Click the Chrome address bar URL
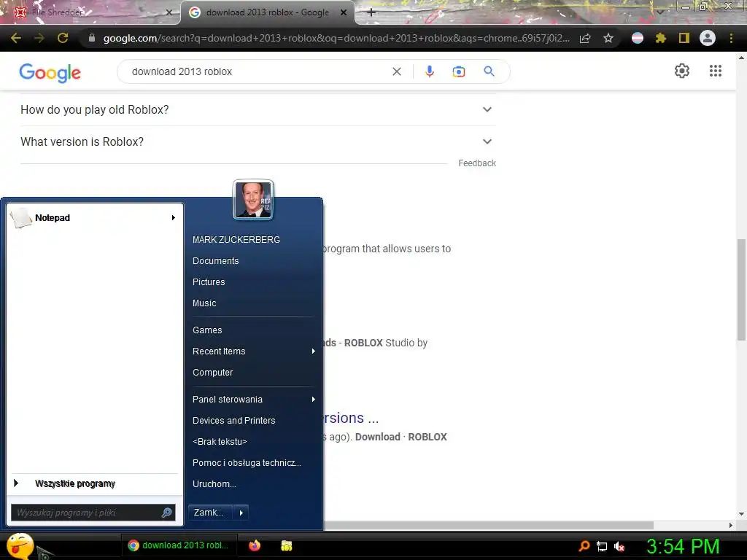This screenshot has width=747, height=560. tap(336, 38)
